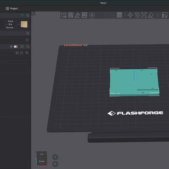Open the variable layer height tool
Viewport: 169px width, 169px height.
(119, 15)
